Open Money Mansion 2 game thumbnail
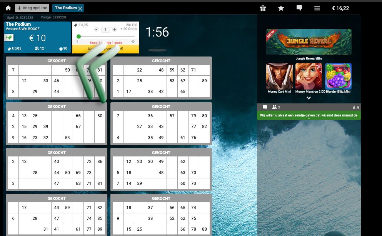Screen dimensions: 382x236 click(x=309, y=76)
